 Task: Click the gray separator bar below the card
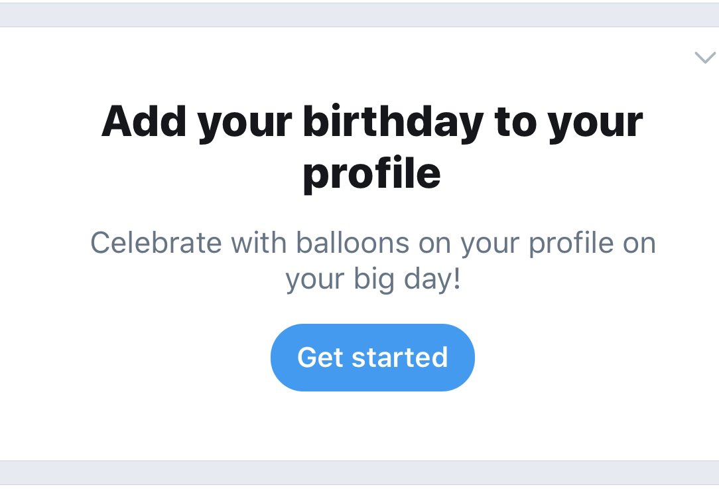coord(359,472)
